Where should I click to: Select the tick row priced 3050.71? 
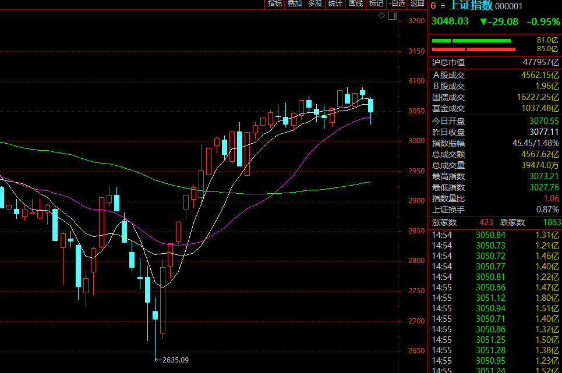pos(495,319)
